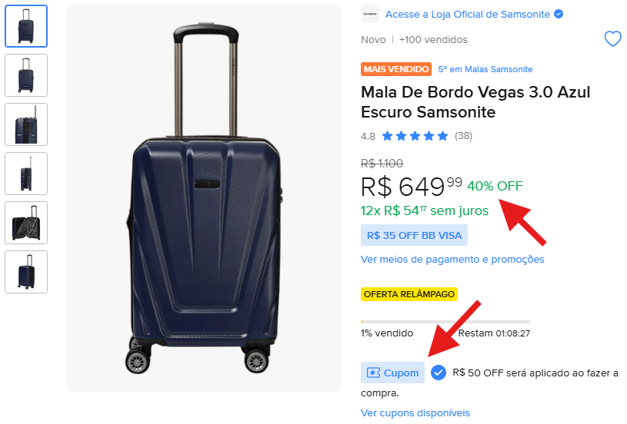
Task: Click the five-star rating icons
Action: coord(415,136)
